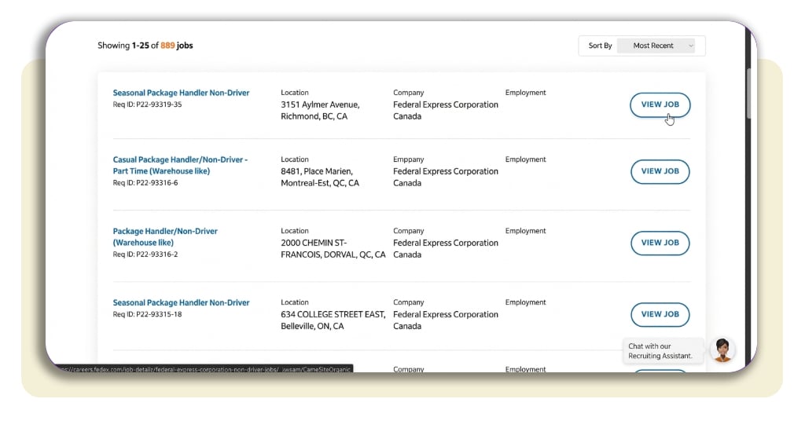Viewport: 805px width, 421px height.
Task: Click the Sort By label
Action: 600,46
